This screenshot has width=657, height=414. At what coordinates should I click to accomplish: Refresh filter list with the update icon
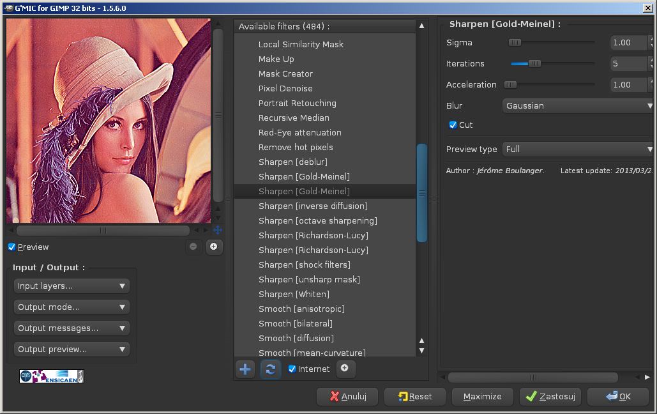[x=271, y=369]
